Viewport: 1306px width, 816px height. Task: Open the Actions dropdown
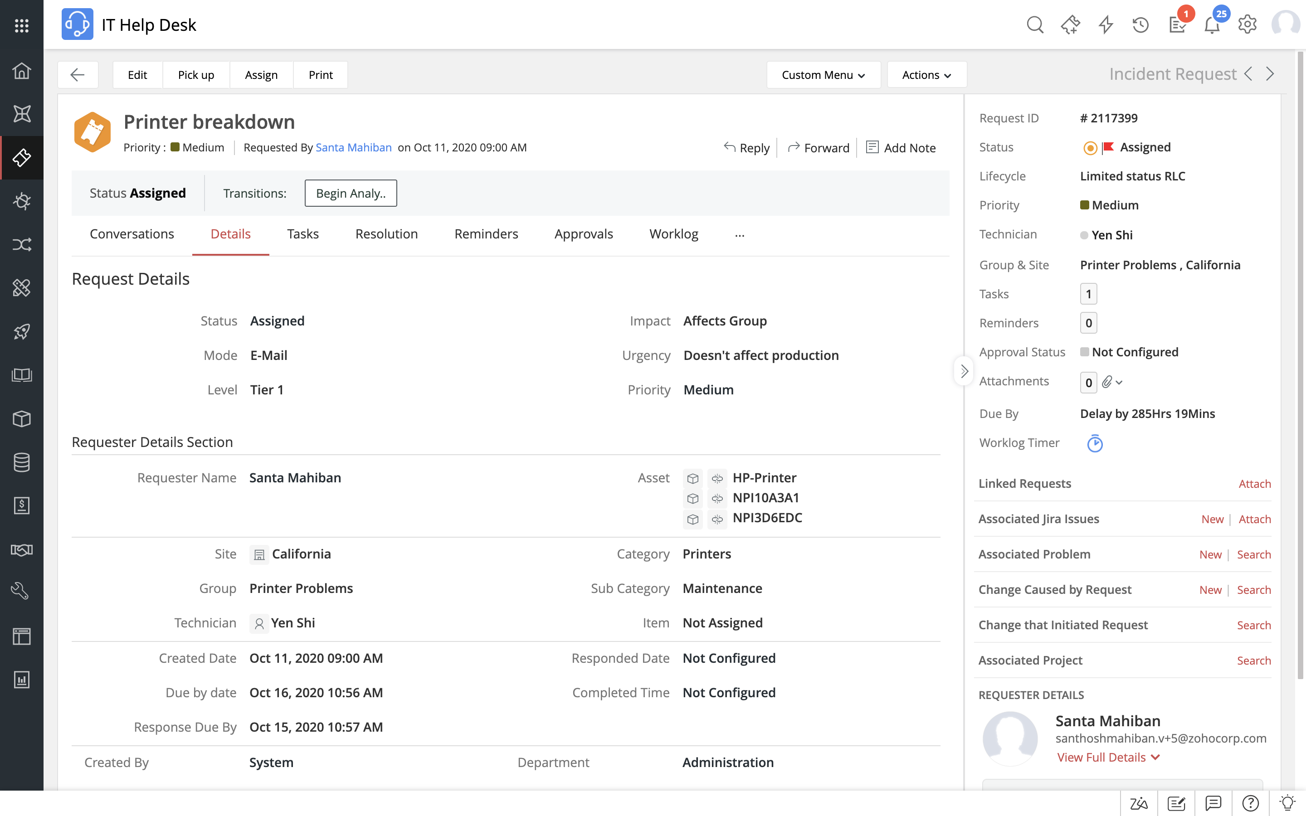click(x=926, y=74)
